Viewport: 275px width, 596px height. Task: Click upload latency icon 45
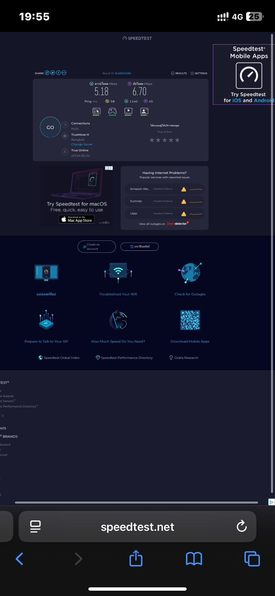[x=145, y=101]
